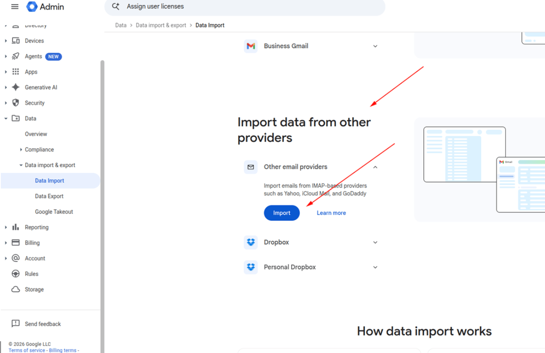Click the Generative AI sparkle icon
The height and width of the screenshot is (353, 545).
pyautogui.click(x=16, y=87)
